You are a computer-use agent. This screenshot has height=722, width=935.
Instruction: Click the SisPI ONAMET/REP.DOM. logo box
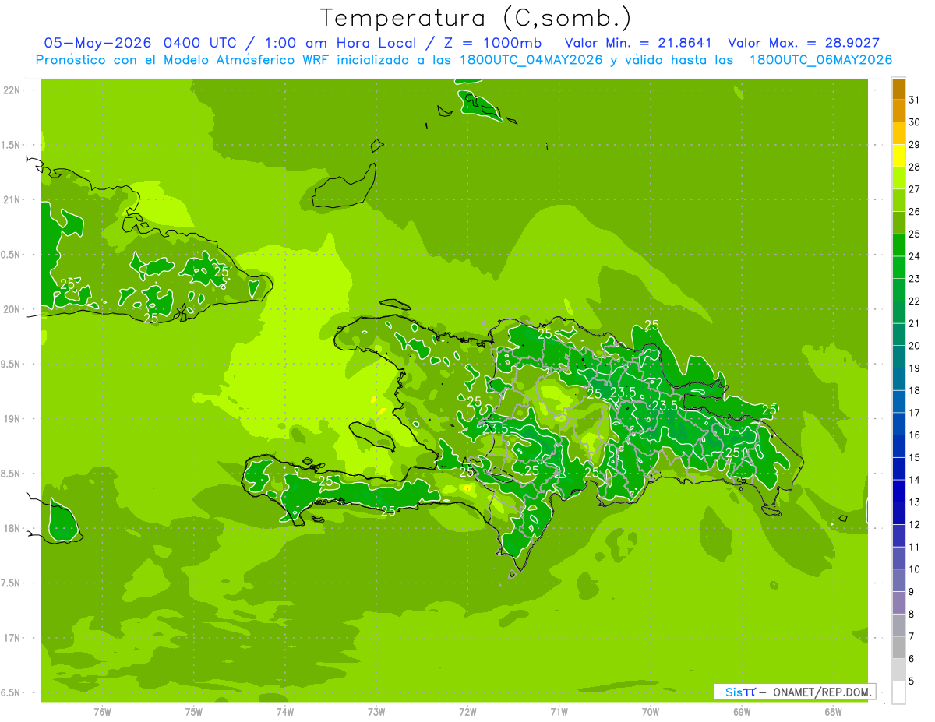click(795, 692)
